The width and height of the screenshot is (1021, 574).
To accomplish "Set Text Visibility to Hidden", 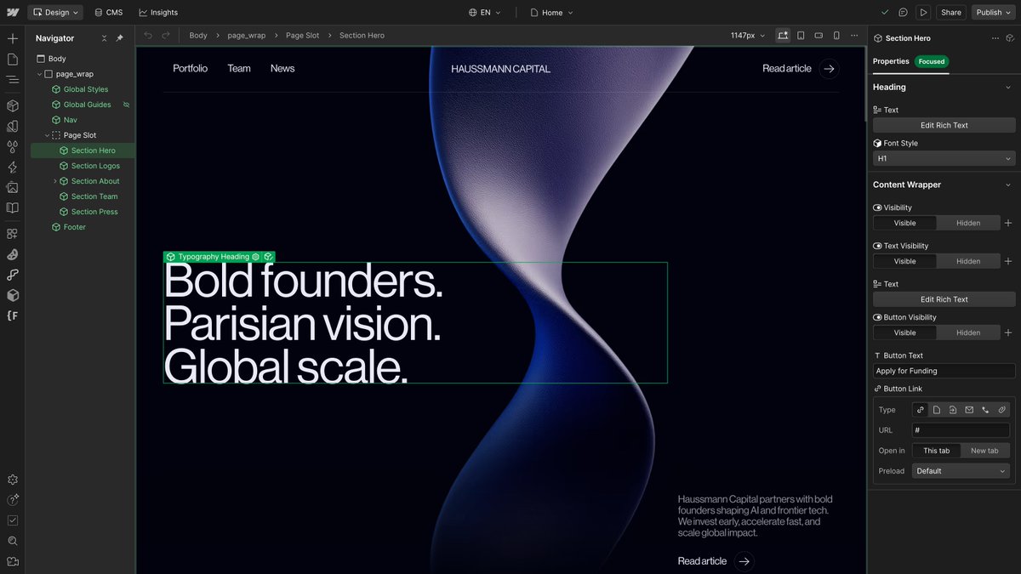I will [968, 261].
